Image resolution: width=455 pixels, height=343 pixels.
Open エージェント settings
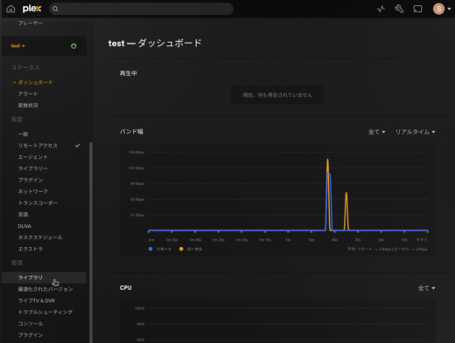point(32,157)
